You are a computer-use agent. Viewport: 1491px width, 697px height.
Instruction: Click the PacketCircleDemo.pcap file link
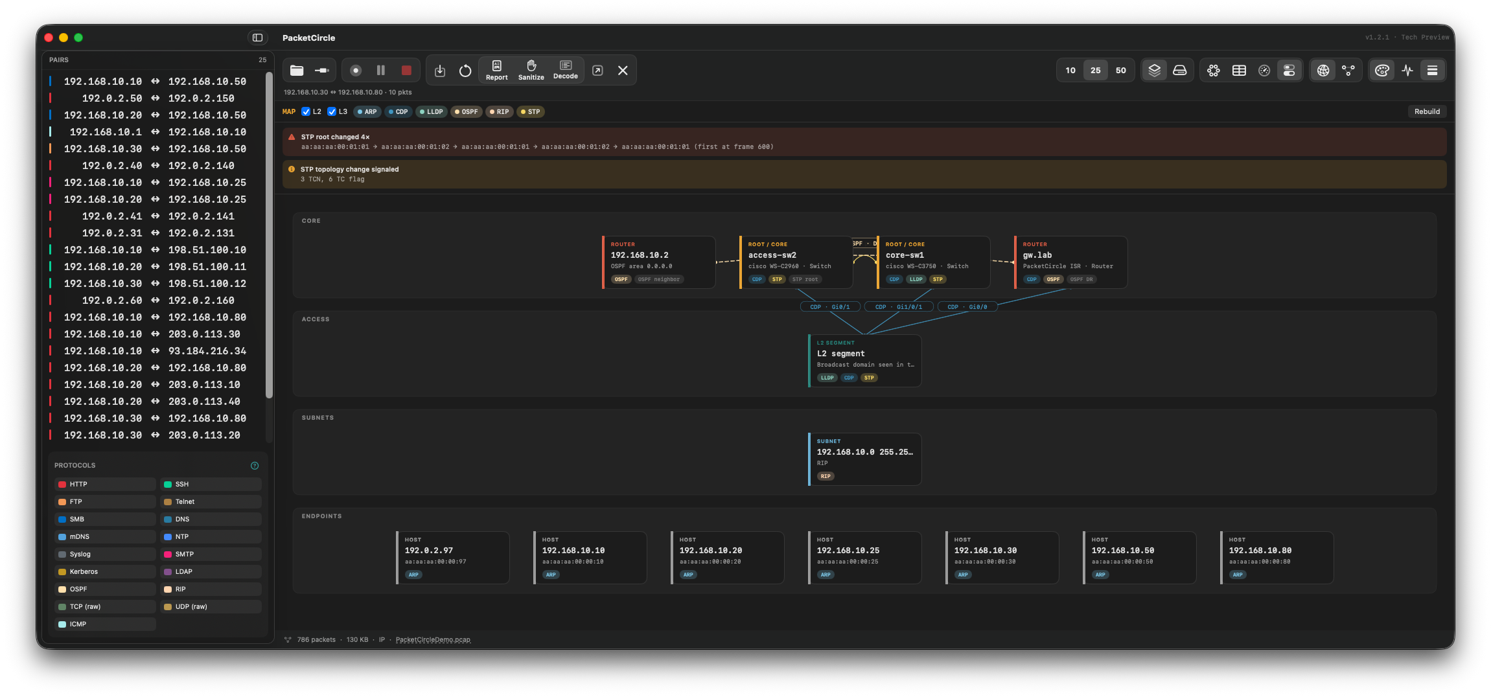click(433, 640)
